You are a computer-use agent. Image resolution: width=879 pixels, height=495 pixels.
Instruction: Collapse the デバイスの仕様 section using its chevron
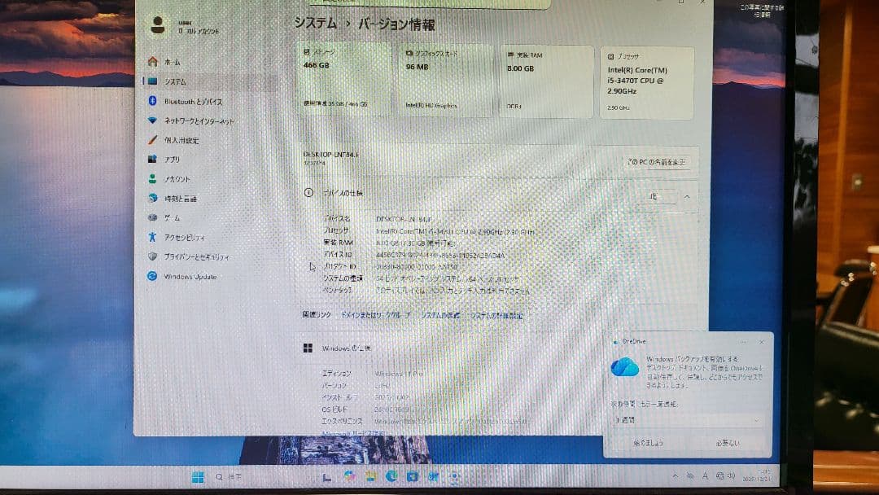coord(686,195)
